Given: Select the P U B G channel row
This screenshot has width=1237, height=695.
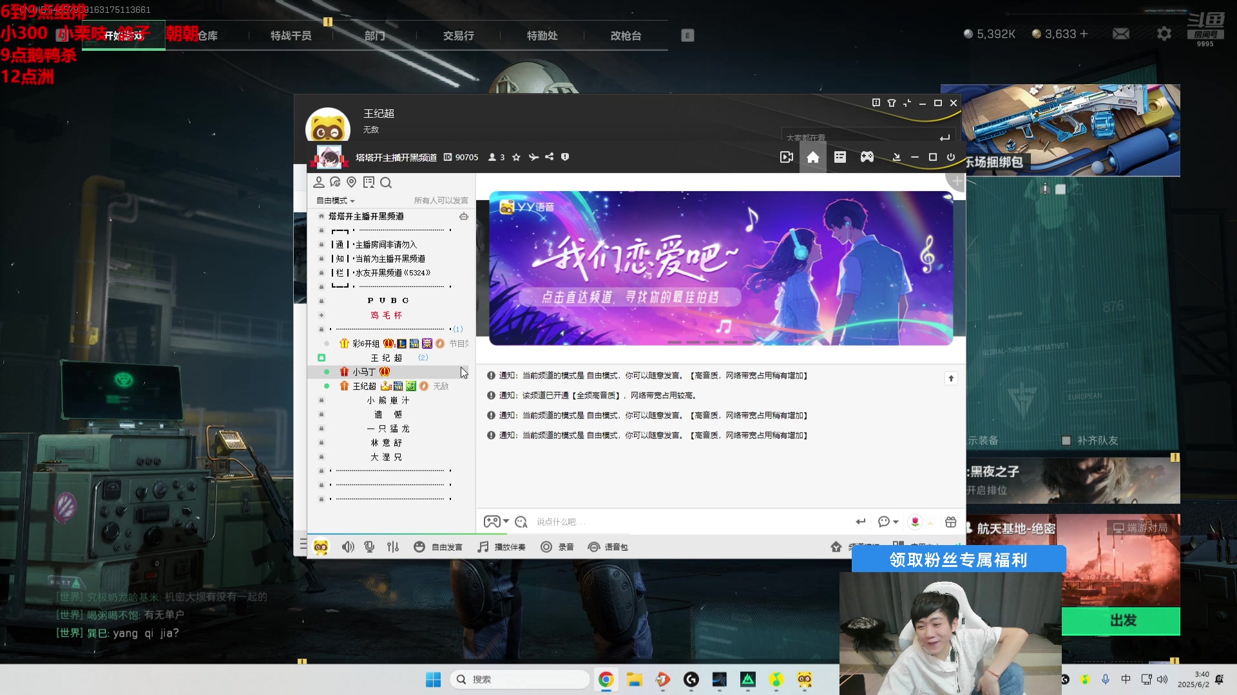Looking at the screenshot, I should (391, 301).
